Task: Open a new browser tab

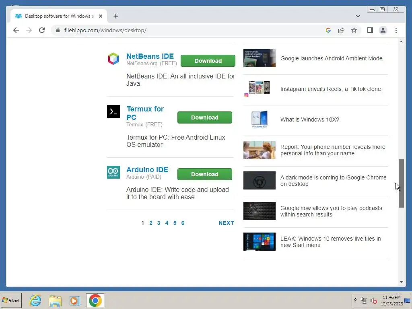Action: pyautogui.click(x=115, y=16)
